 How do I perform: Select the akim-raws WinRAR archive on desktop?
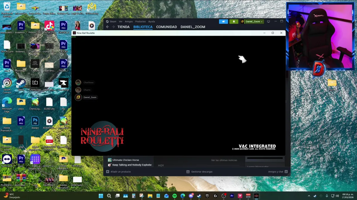coord(21,180)
